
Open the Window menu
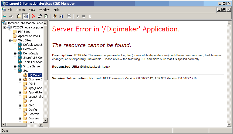click(44, 10)
